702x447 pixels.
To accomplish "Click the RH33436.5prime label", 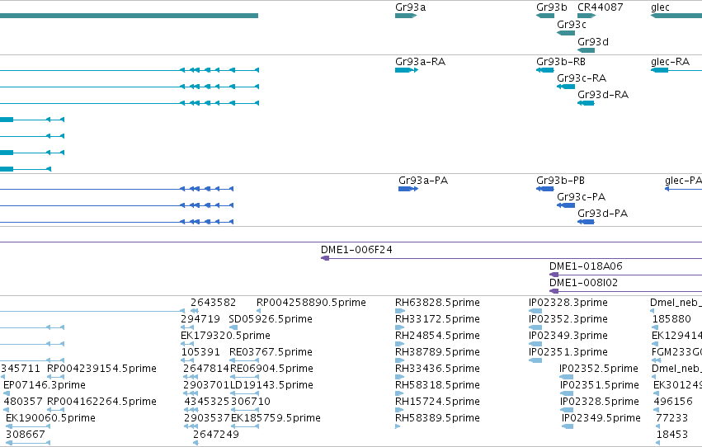I will tap(437, 369).
